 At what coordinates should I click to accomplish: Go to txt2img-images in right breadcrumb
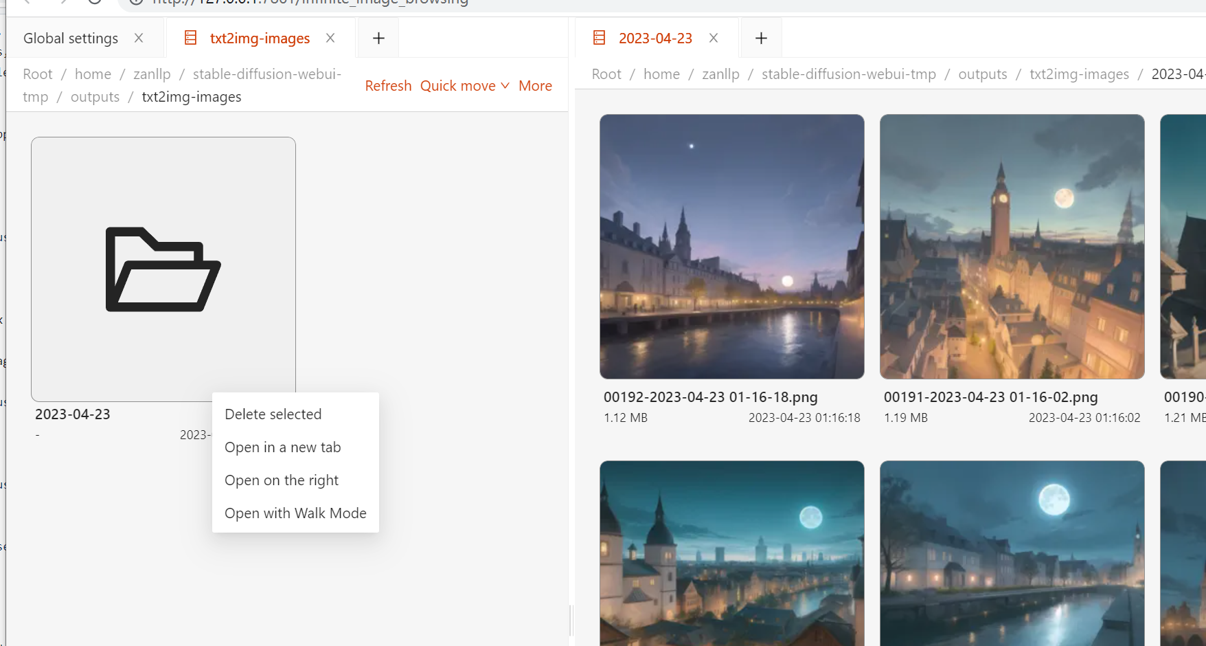click(x=1079, y=74)
